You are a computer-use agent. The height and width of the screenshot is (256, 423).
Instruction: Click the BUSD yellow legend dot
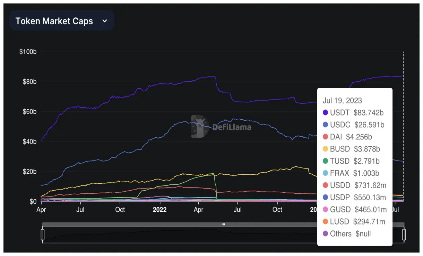[325, 149]
